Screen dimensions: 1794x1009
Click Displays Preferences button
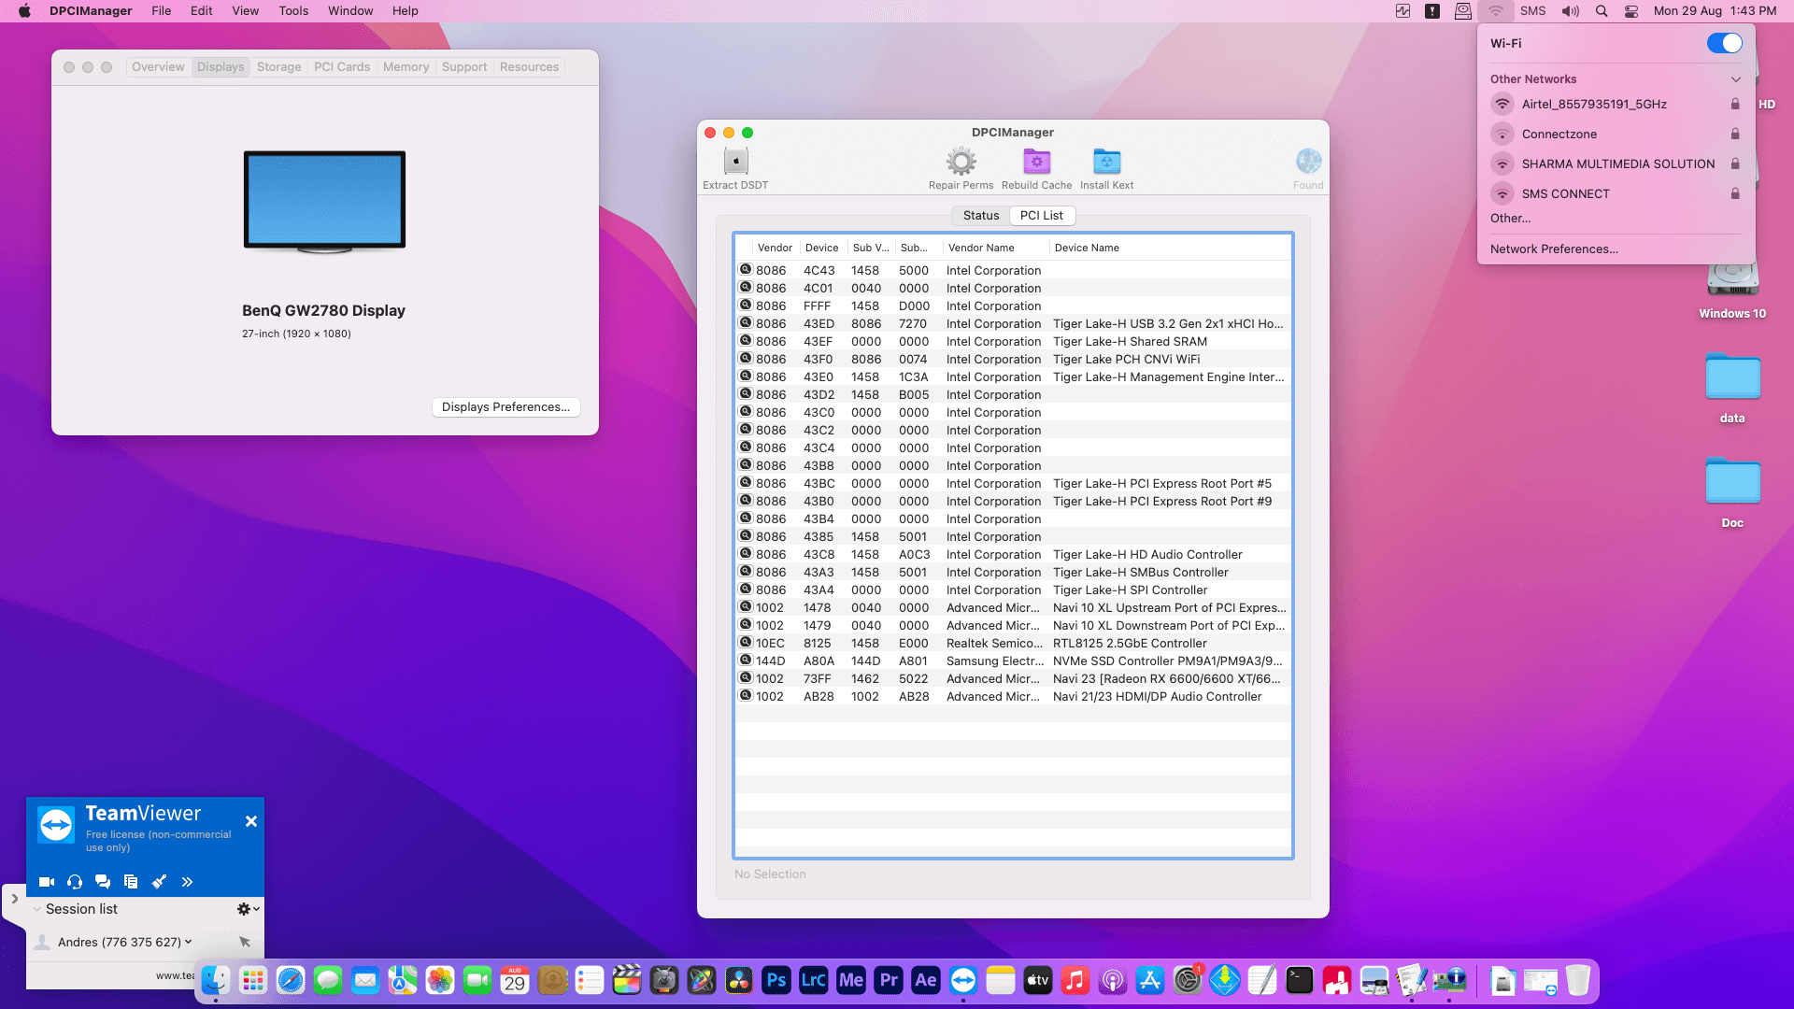tap(505, 407)
